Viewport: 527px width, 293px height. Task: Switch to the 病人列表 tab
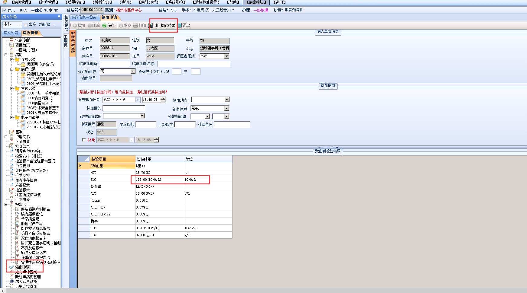click(x=11, y=33)
